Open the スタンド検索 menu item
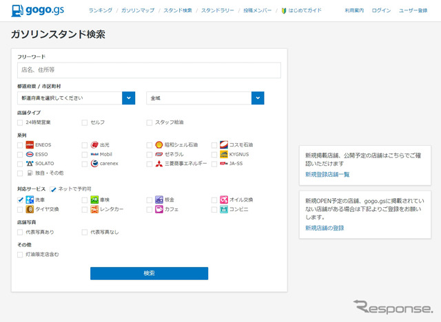441x322 pixels. [x=178, y=10]
